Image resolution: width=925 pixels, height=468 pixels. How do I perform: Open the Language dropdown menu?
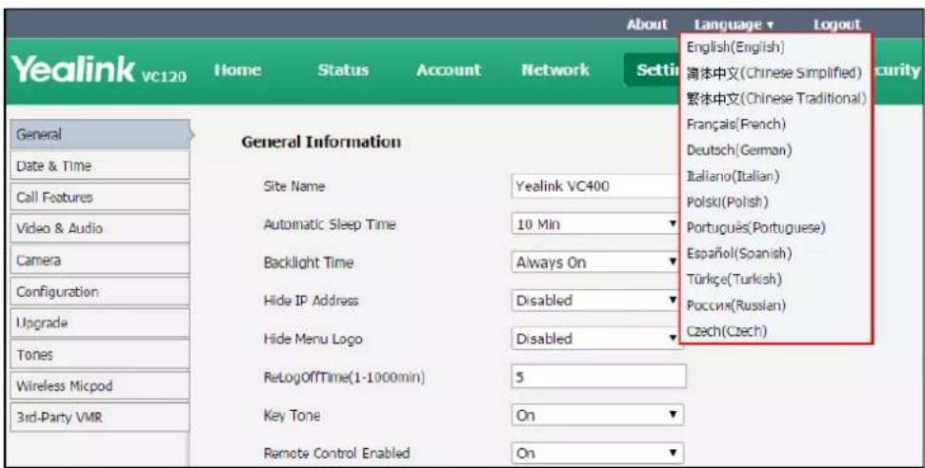click(734, 25)
